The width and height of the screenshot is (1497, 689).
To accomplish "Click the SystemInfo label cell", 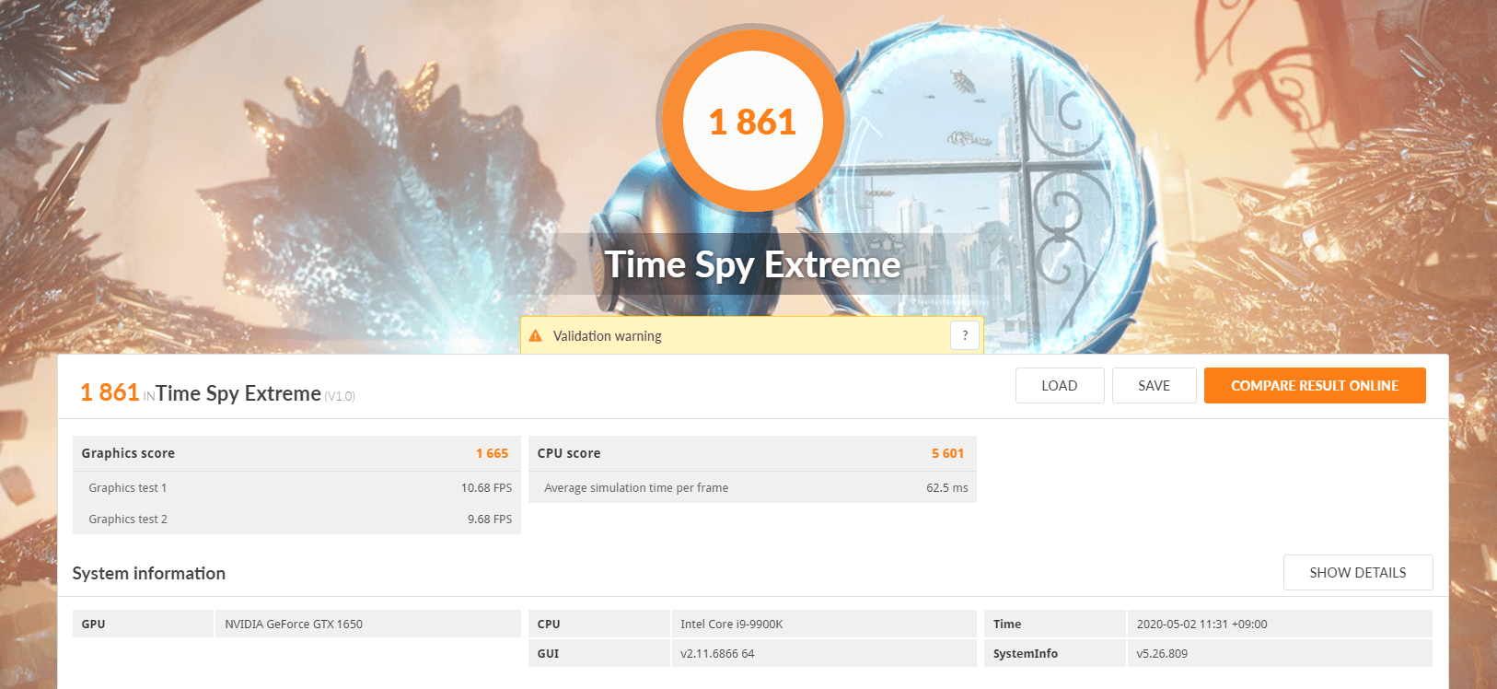I will pos(1055,653).
